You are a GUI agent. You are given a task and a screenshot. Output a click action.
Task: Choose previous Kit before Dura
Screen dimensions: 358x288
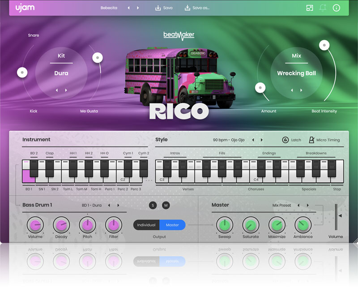click(57, 90)
